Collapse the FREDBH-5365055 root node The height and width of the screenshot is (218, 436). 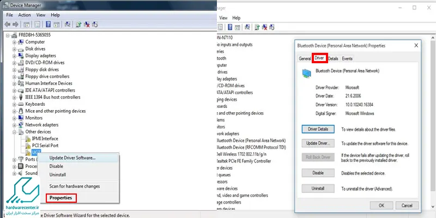[x=8, y=35]
